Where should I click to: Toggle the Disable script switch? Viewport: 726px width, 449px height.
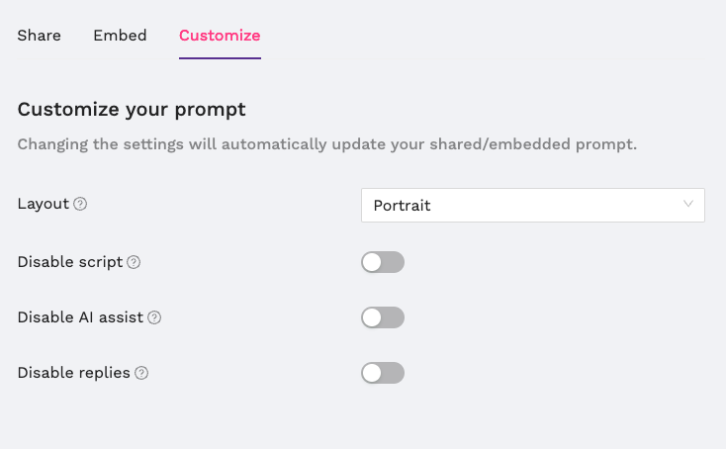tap(383, 262)
